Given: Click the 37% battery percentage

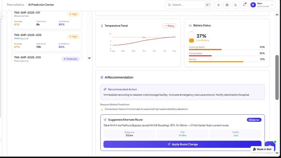Looking at the screenshot, I should pos(201,36).
